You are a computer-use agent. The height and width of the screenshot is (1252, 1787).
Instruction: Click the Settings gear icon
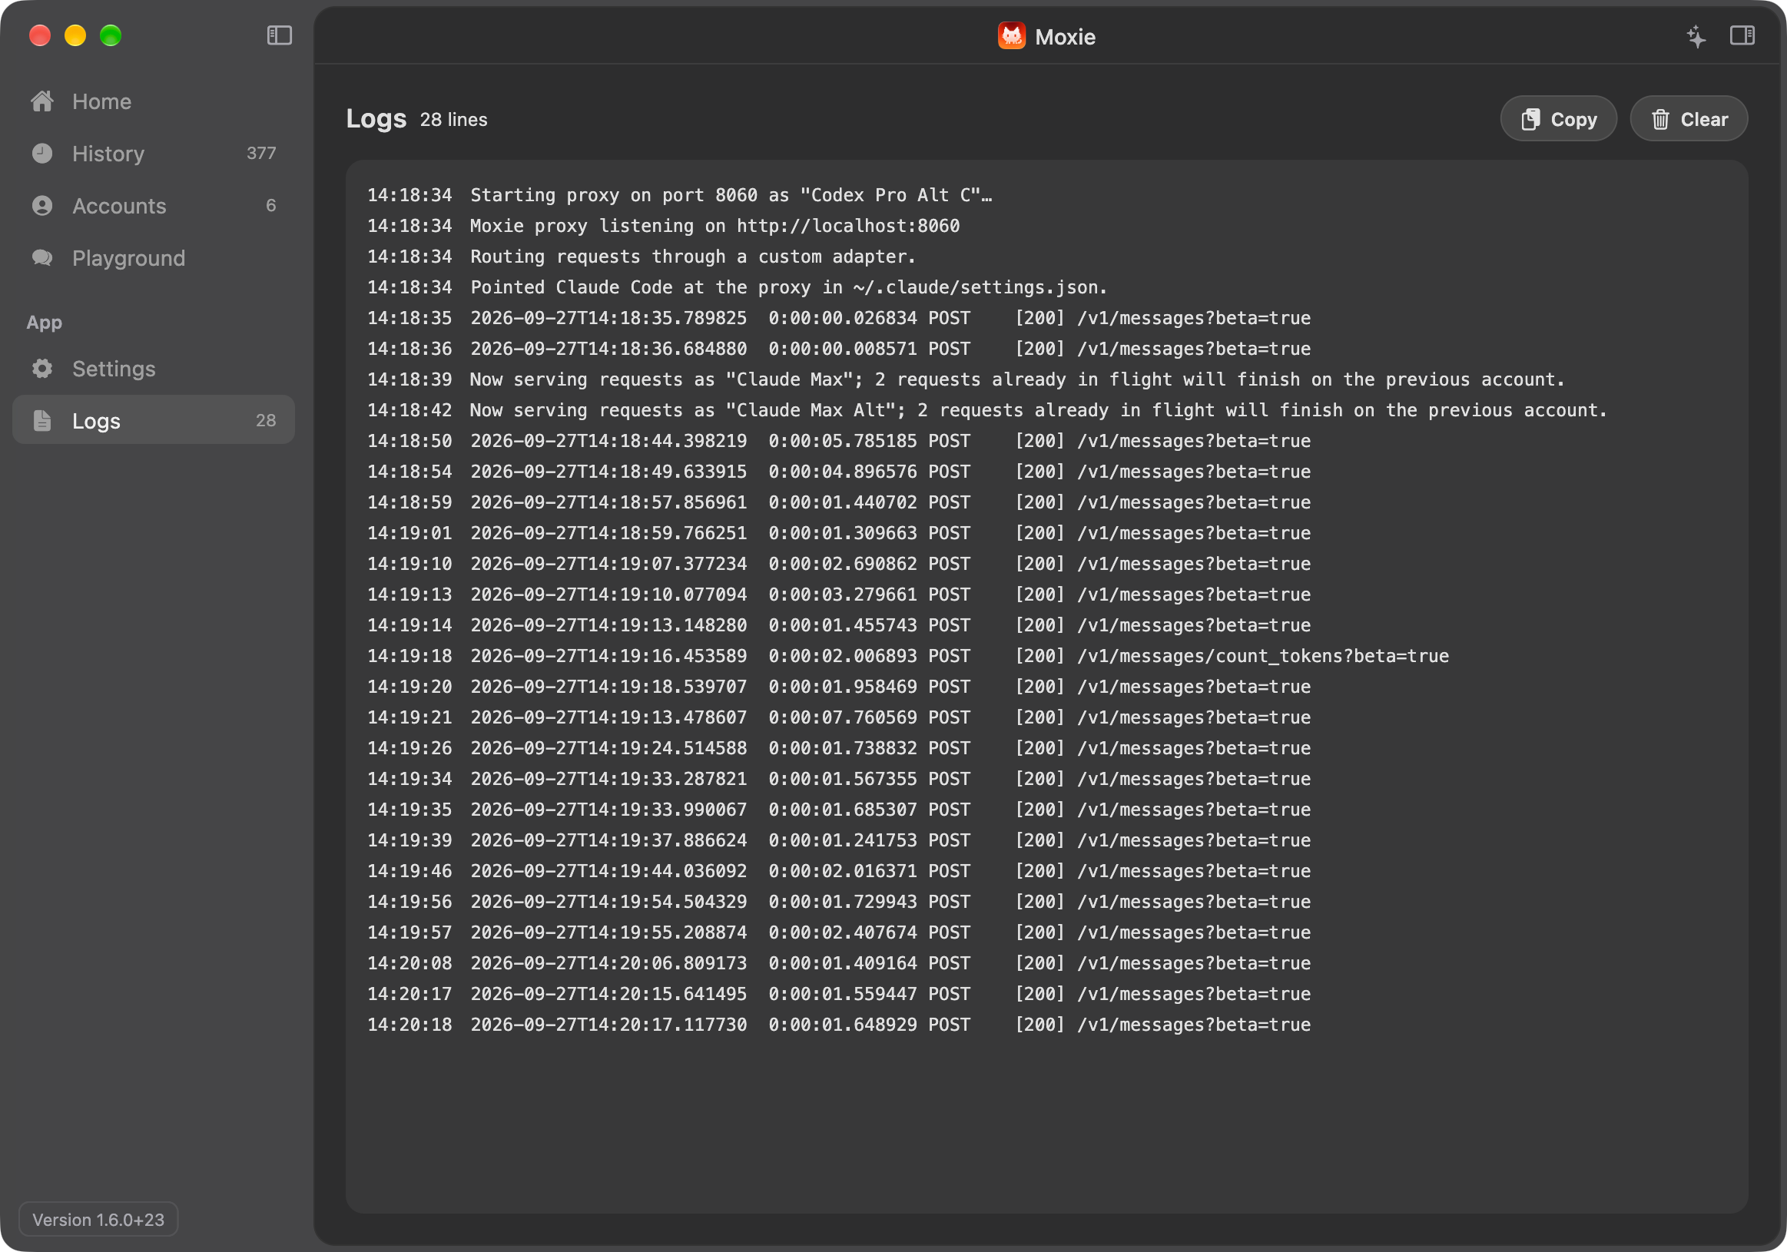point(42,368)
